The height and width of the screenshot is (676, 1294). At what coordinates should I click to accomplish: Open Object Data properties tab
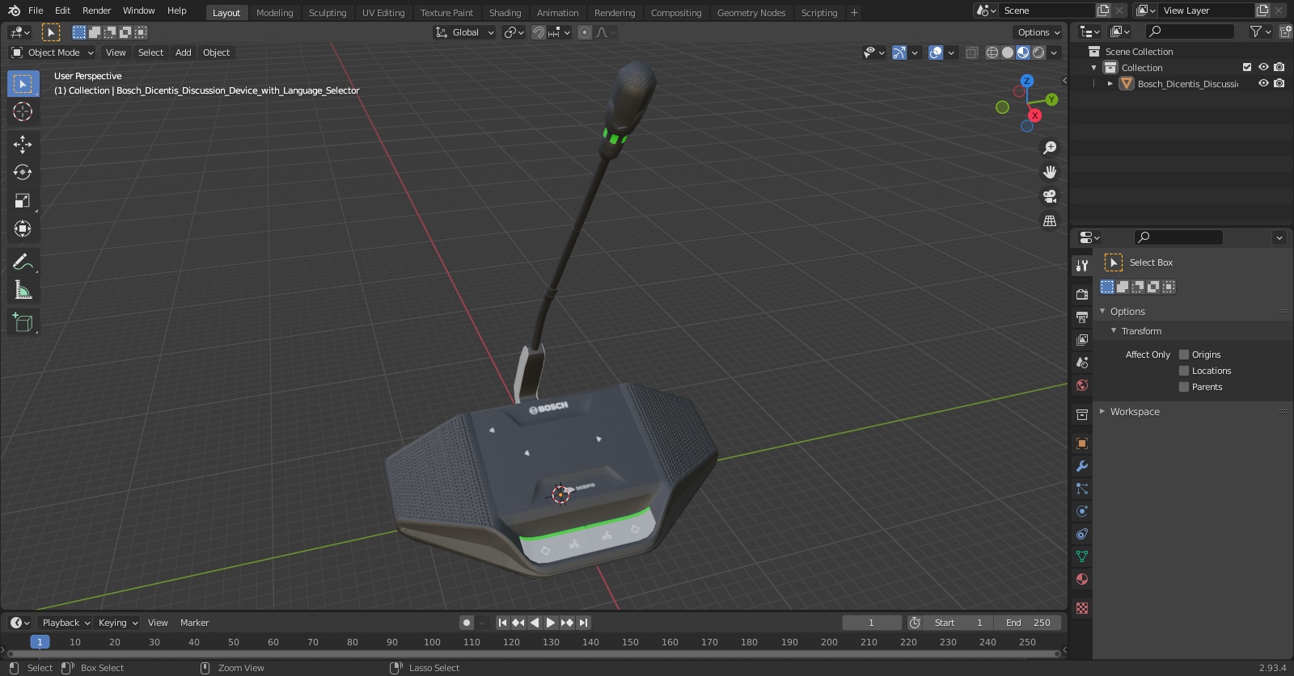[x=1082, y=556]
